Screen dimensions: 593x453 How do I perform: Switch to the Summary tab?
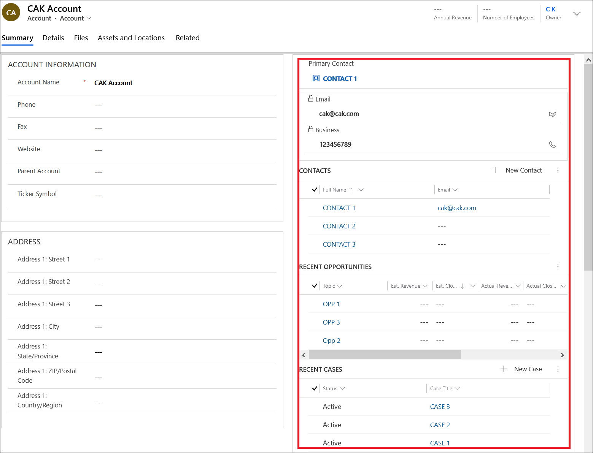[x=17, y=38]
